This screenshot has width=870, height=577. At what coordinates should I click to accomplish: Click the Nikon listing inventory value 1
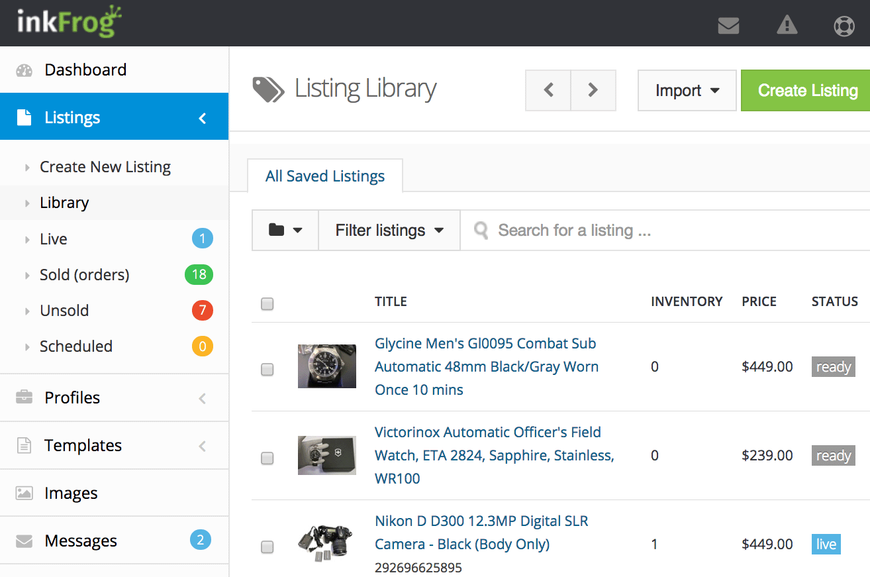pyautogui.click(x=655, y=545)
